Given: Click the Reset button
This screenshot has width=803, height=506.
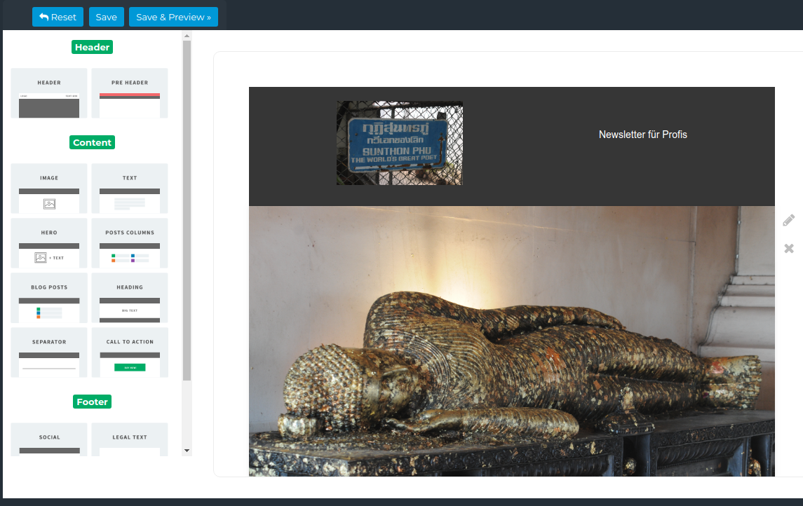Looking at the screenshot, I should pos(58,17).
